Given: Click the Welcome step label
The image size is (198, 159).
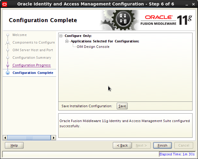Looking at the screenshot, I should tap(19, 35).
